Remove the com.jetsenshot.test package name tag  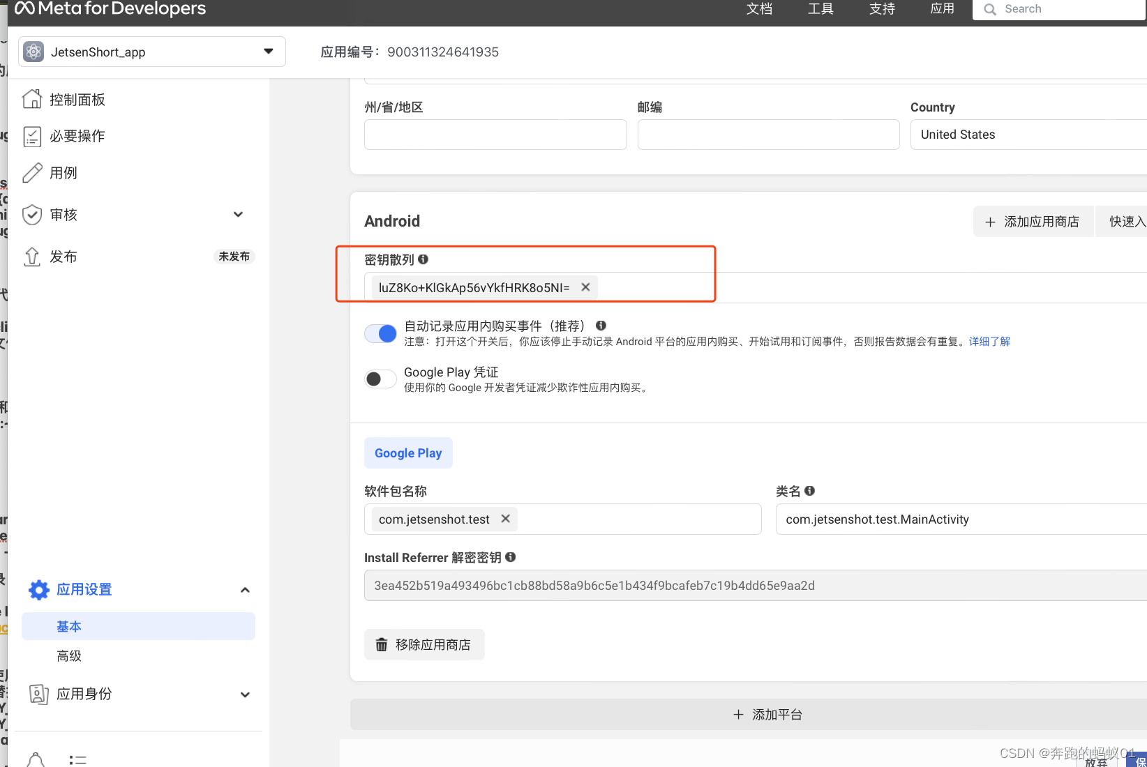(x=506, y=519)
